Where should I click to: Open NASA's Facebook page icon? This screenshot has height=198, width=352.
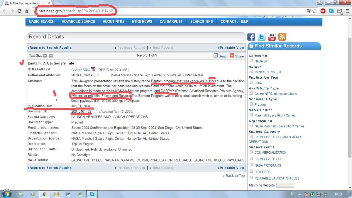[x=251, y=37]
